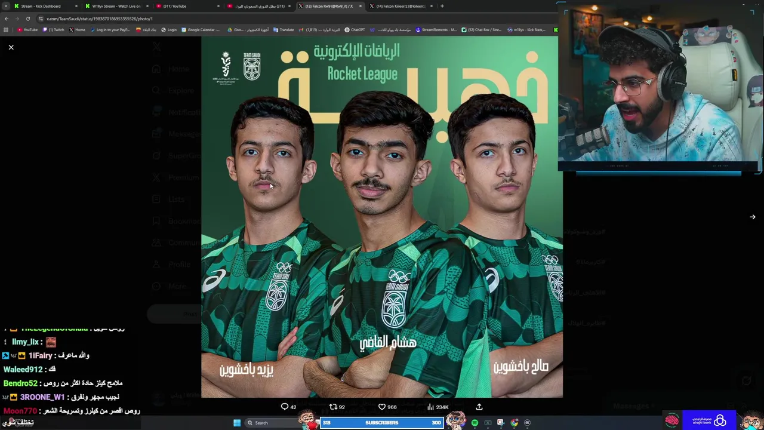Click the repost icon showing 92
Screen dimensions: 764x430
(333, 407)
